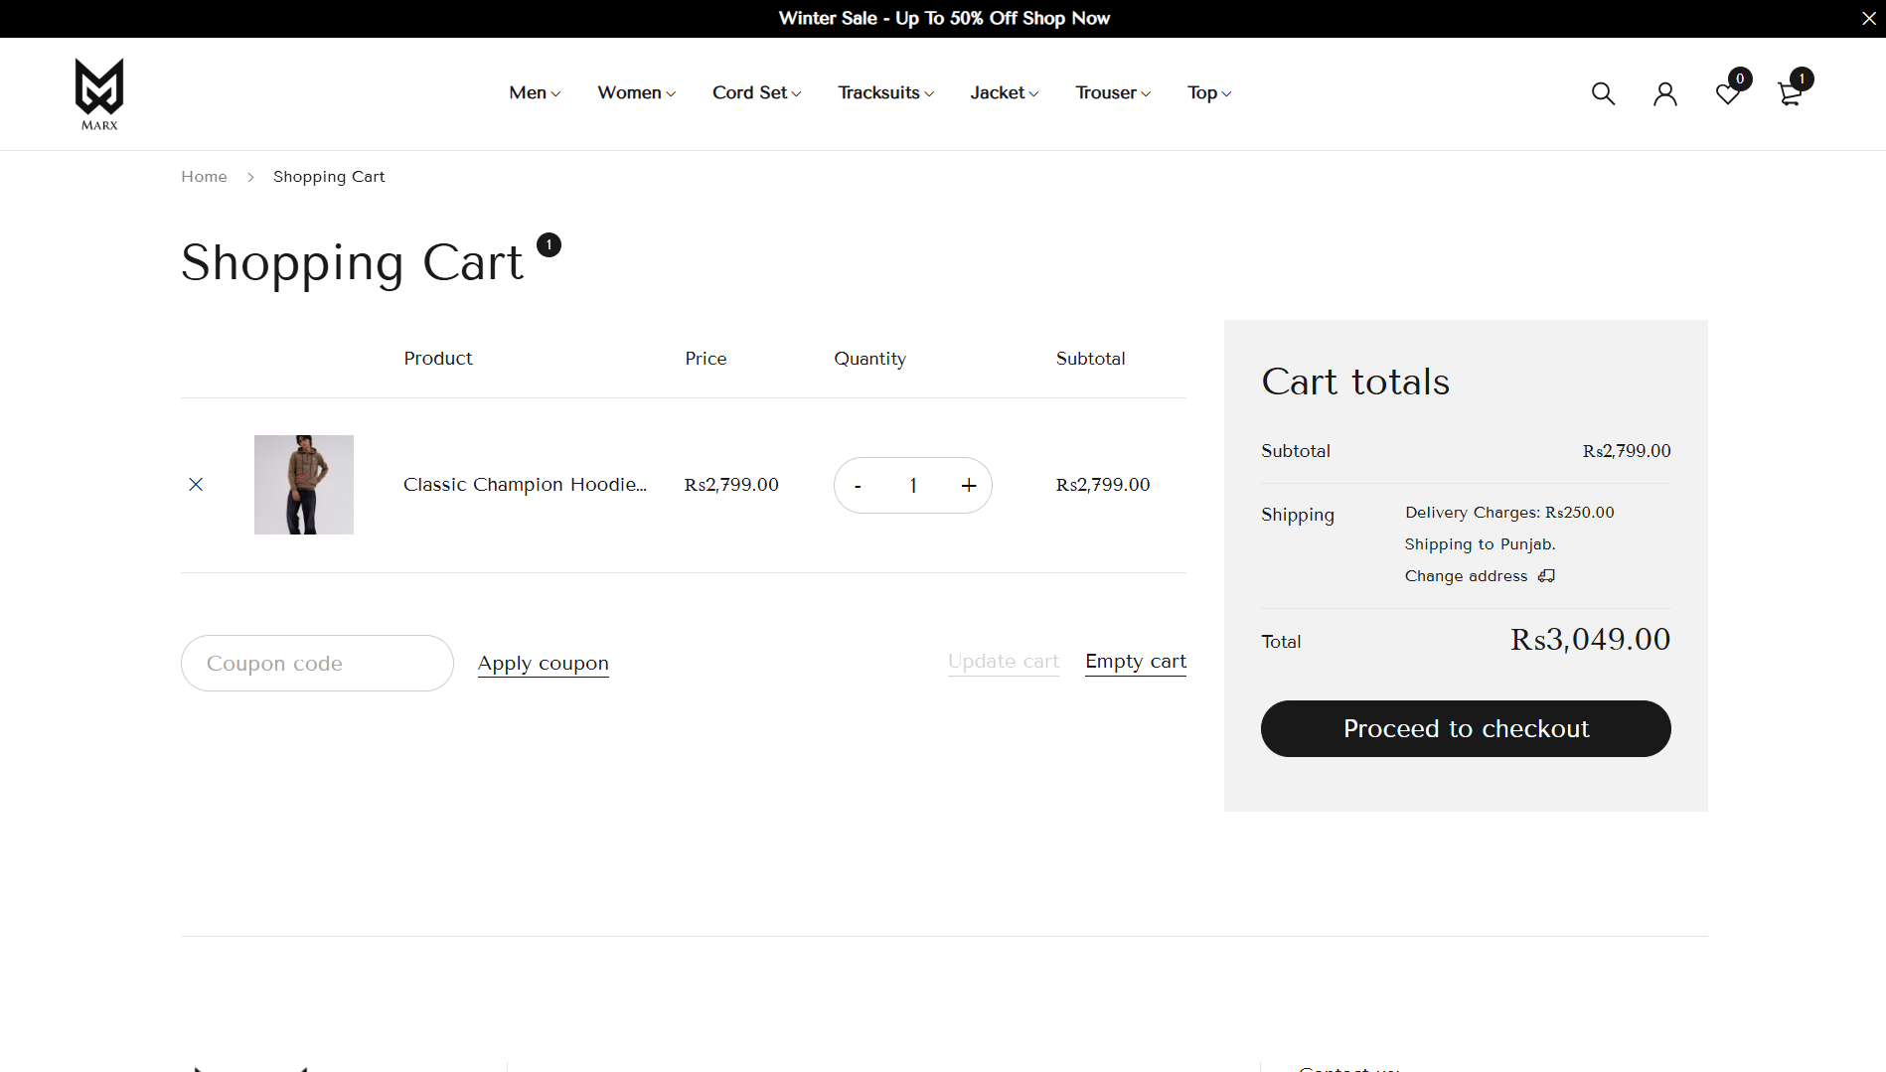Image resolution: width=1886 pixels, height=1072 pixels.
Task: Click the Empty cart link
Action: (x=1136, y=662)
